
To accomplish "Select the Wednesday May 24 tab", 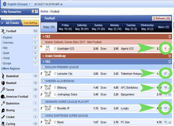I will tap(147, 27).
